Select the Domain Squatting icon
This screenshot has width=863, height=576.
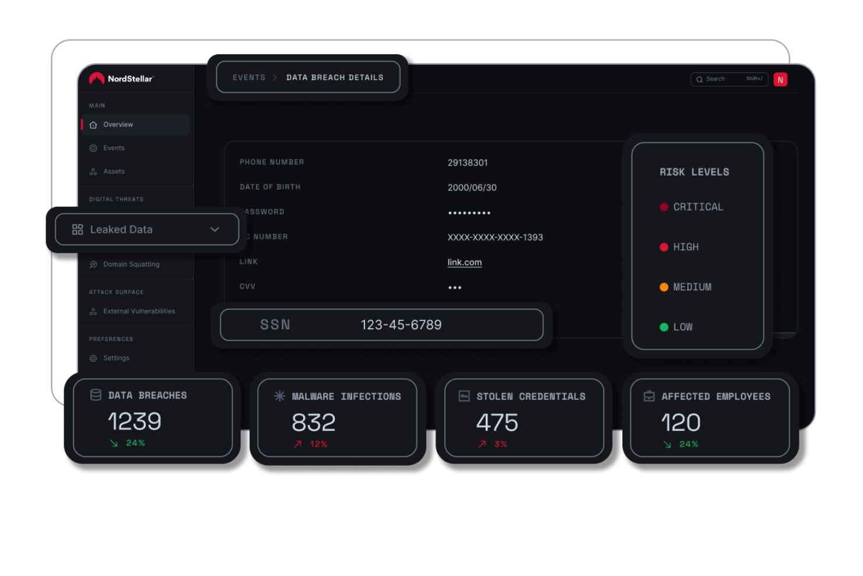94,264
